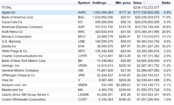Click the MCO ticker symbol
The width and height of the screenshot is (174, 105).
coord(82,37)
